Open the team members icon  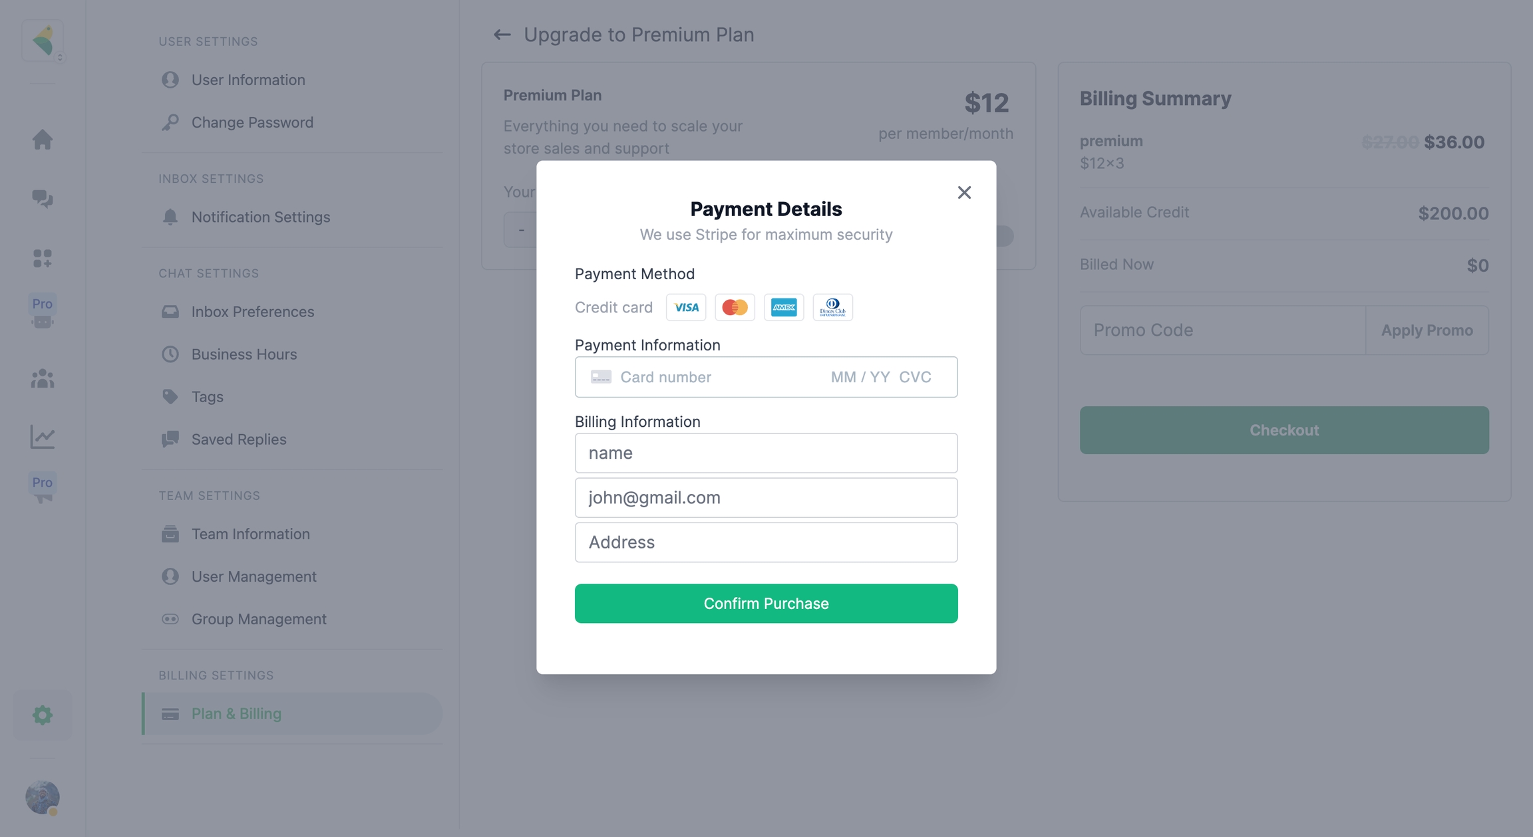43,378
